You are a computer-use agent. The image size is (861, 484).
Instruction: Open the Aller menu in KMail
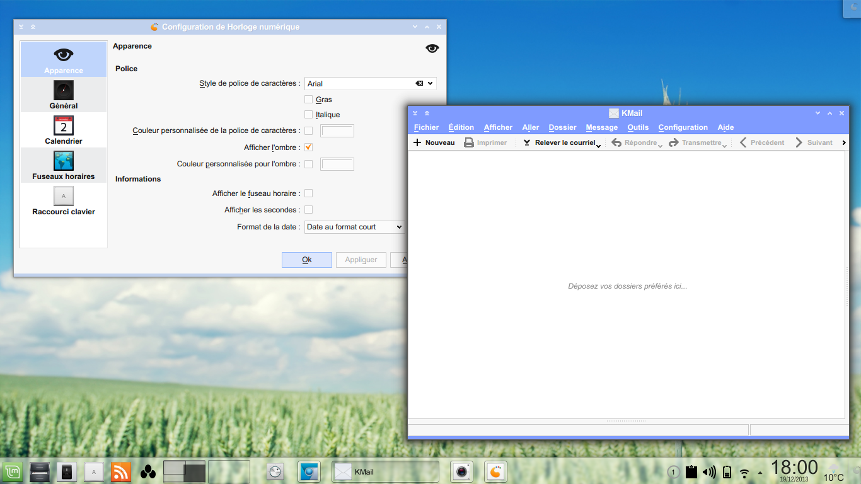coord(531,127)
